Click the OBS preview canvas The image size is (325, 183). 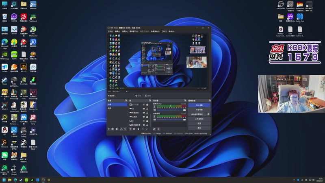[x=158, y=61]
